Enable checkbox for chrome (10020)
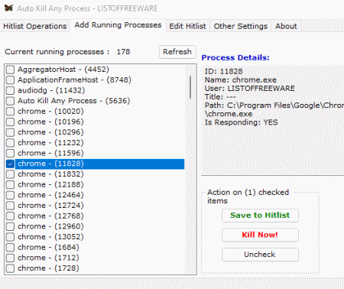The image size is (344, 289). click(10, 112)
